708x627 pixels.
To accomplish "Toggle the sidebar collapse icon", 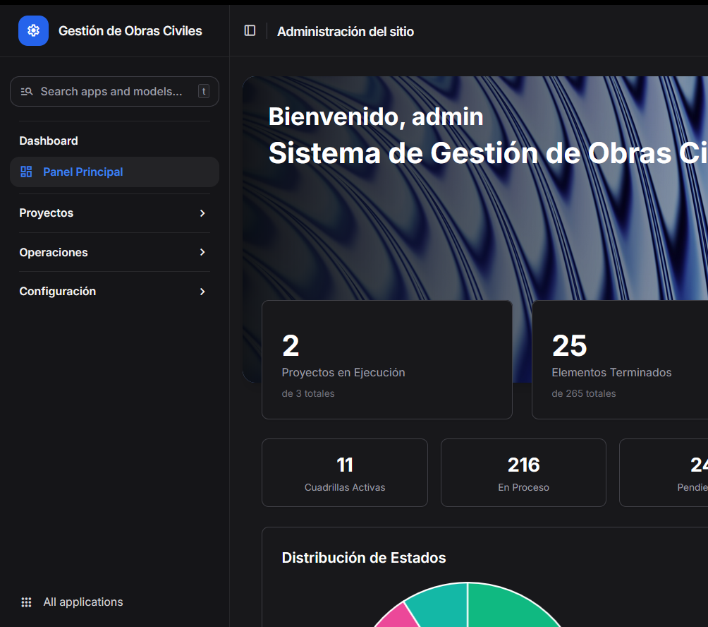I will 250,30.
